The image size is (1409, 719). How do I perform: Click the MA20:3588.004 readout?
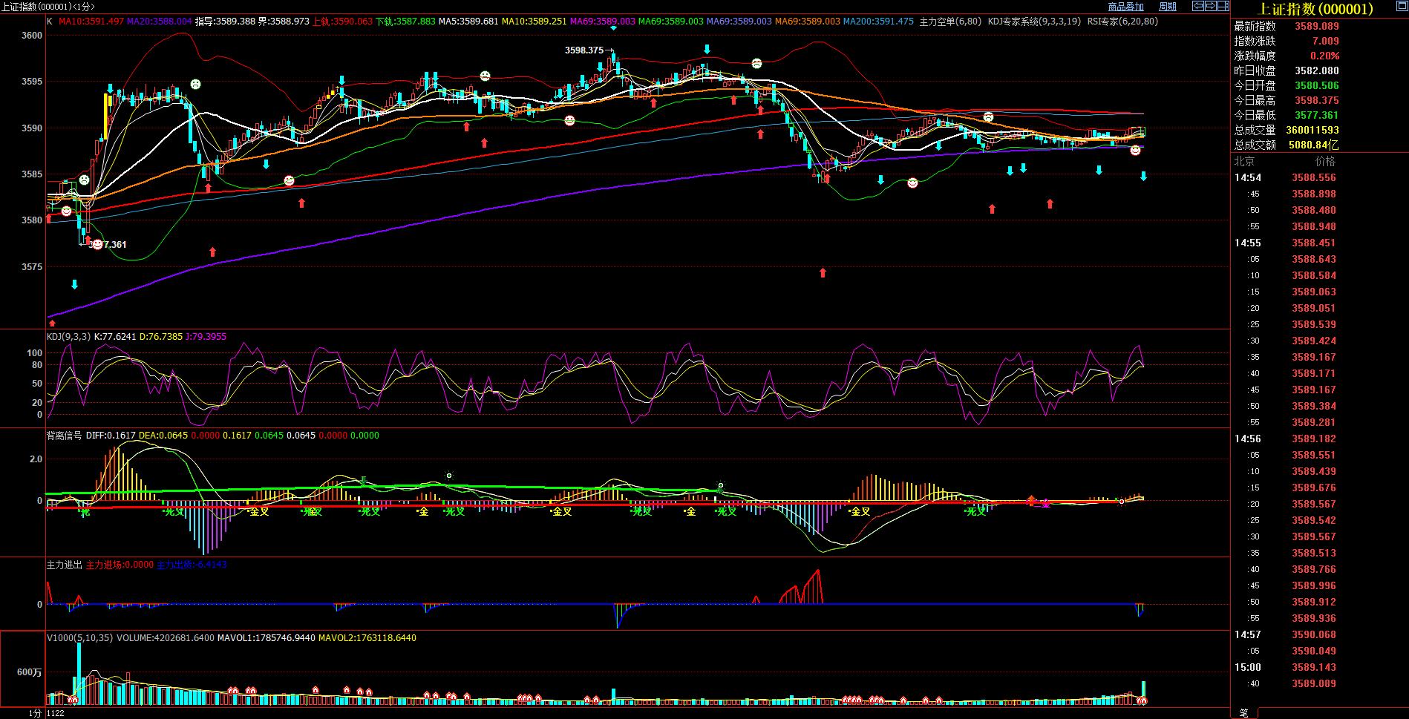[x=159, y=22]
